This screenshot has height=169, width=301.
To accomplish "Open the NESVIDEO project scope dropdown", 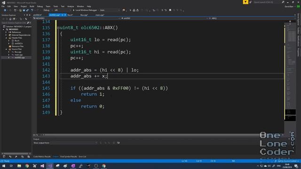I will click(x=77, y=18).
